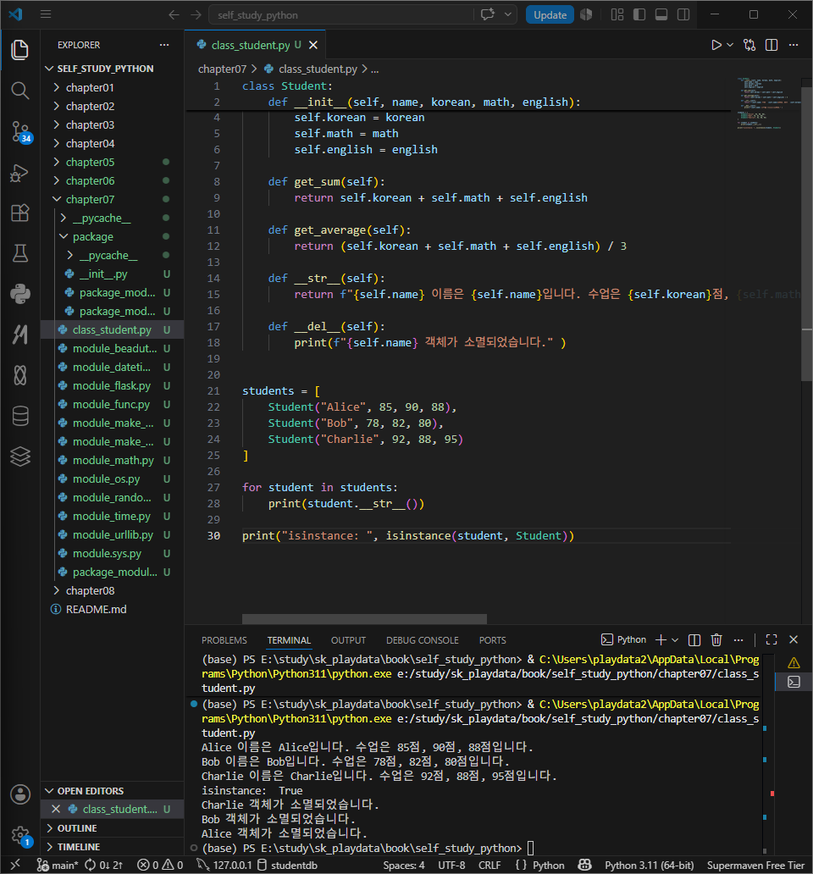Open Customize Layout icon in title bar
The image size is (813, 874).
617,14
